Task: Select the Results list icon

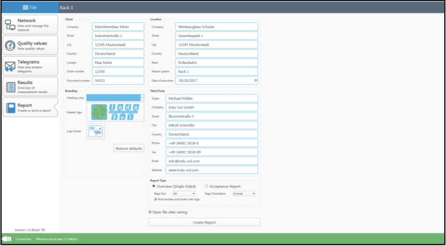Action: (x=10, y=87)
